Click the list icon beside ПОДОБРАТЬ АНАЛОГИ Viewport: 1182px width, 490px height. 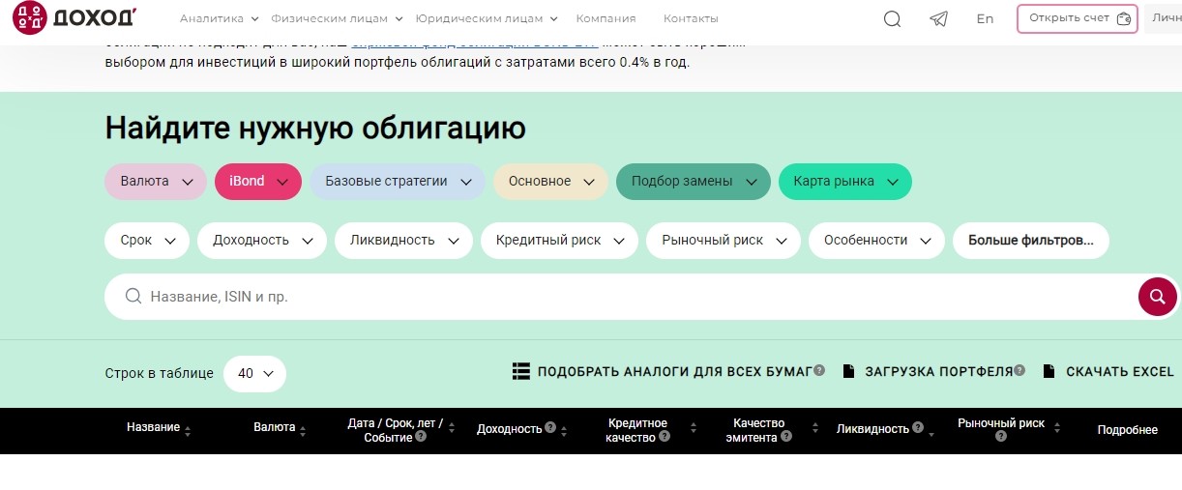click(521, 371)
